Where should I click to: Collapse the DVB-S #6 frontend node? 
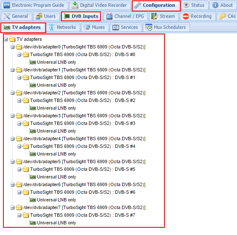pyautogui.click(x=19, y=192)
